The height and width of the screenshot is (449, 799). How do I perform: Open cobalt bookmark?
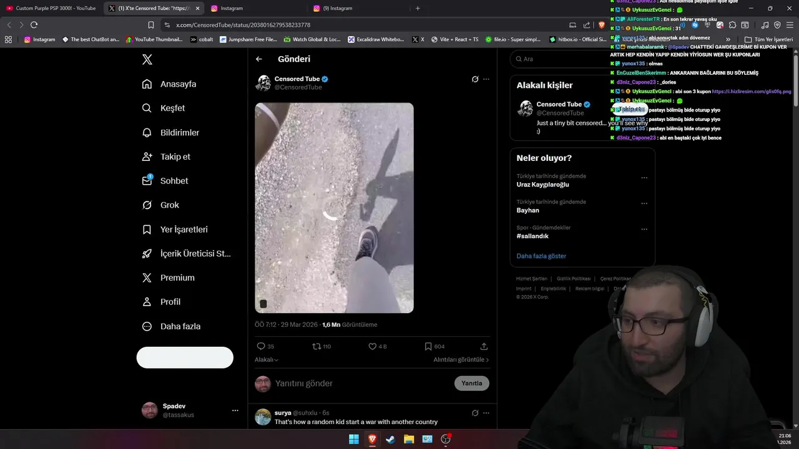[x=202, y=39]
